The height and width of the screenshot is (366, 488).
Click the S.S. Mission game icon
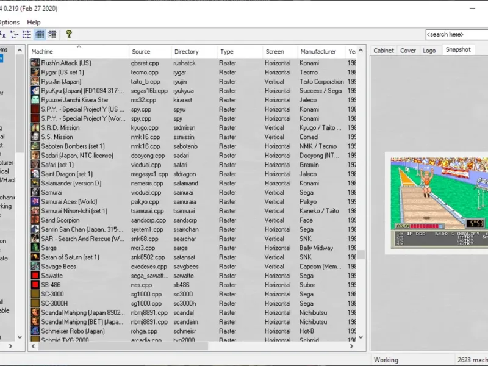click(35, 137)
